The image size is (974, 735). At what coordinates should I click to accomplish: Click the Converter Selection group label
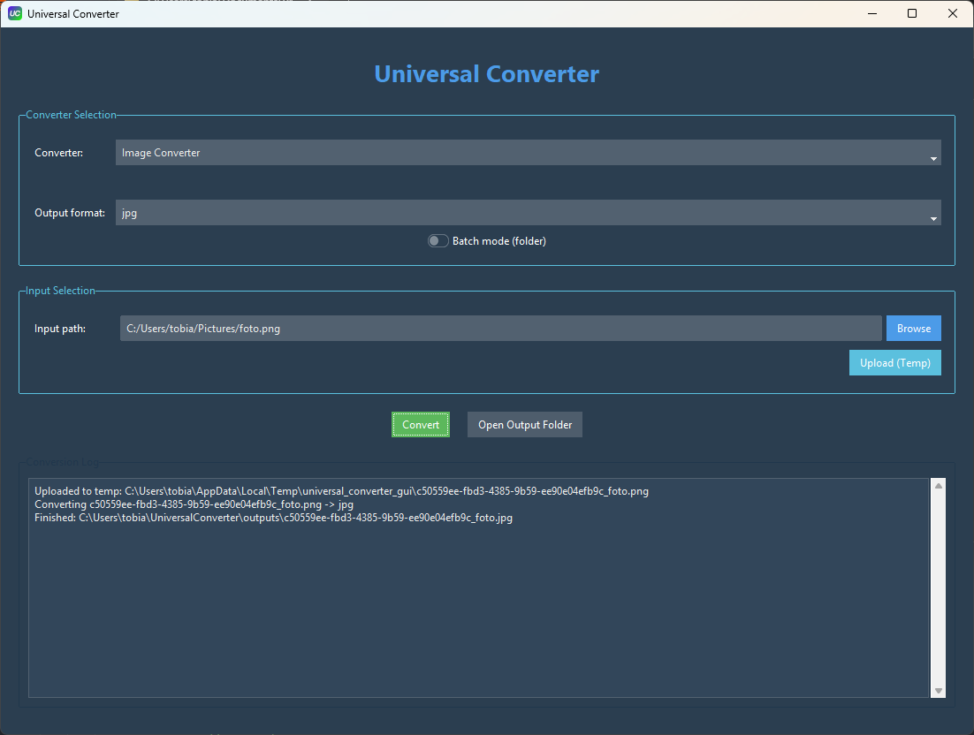coord(70,114)
